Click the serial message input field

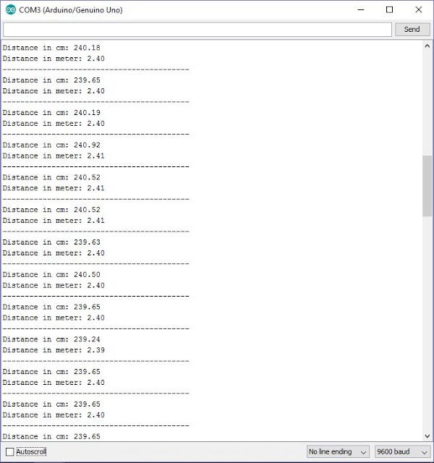197,30
